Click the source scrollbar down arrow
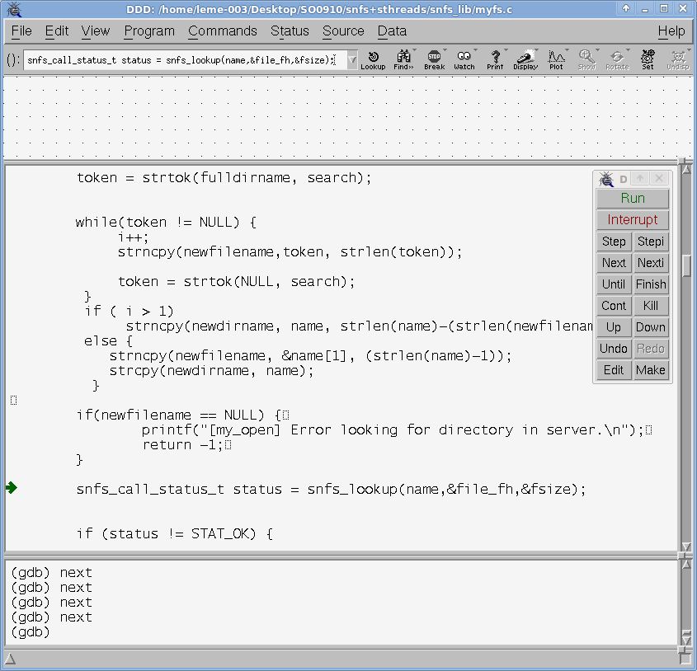The image size is (697, 671). pos(687,547)
